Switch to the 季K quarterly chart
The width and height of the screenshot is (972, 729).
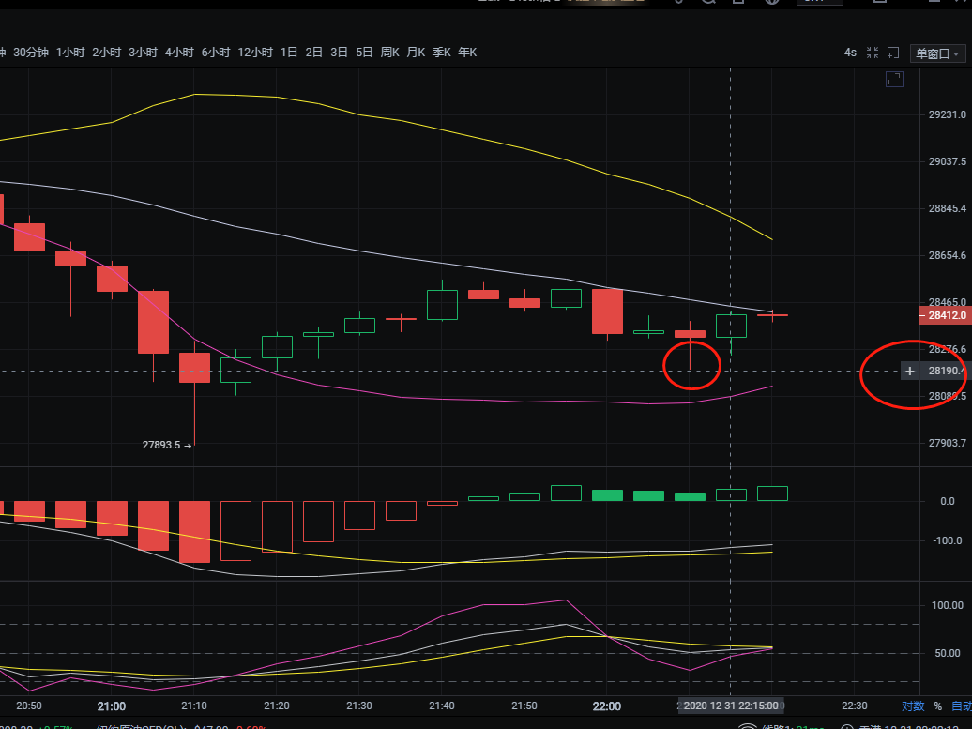[x=441, y=53]
